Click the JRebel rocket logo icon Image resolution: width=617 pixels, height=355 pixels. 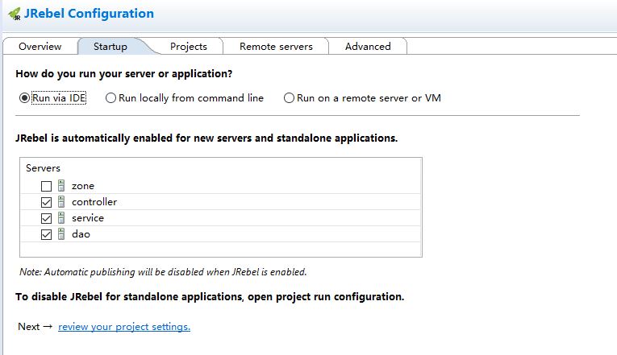[15, 14]
